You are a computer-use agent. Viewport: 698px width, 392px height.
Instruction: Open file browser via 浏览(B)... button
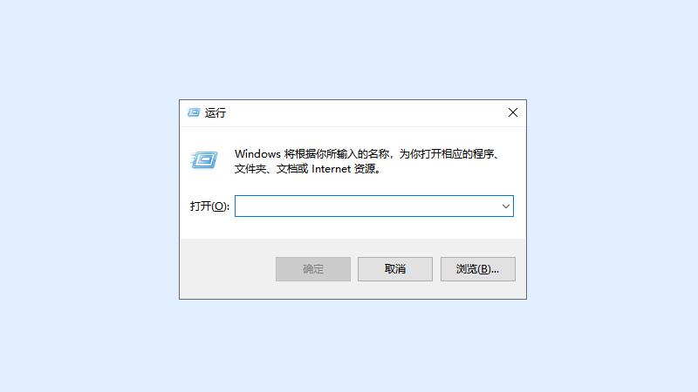(477, 269)
